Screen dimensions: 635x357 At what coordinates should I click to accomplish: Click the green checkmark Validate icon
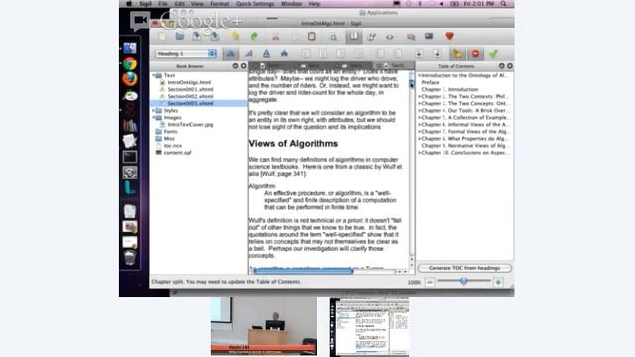(493, 53)
